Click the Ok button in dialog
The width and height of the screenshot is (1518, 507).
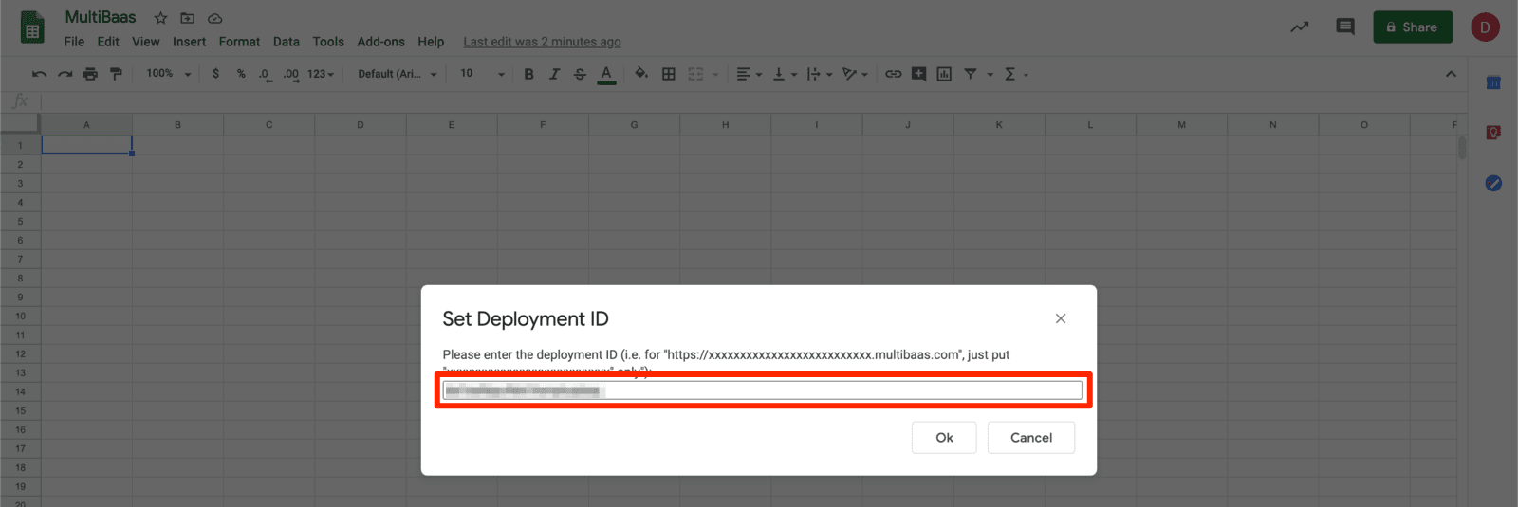tap(944, 437)
